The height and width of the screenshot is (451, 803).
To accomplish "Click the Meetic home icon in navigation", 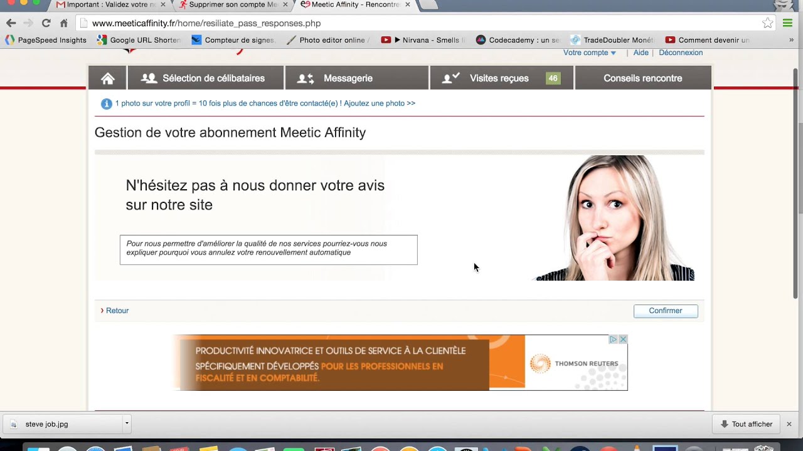I will coord(108,78).
